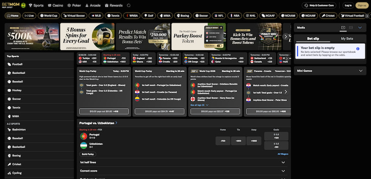Select Portugal home odds -700
This screenshot has width=371, height=179.
223,141
